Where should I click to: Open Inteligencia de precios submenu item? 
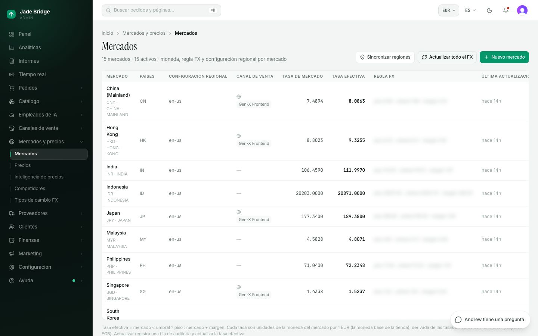pyautogui.click(x=49, y=177)
